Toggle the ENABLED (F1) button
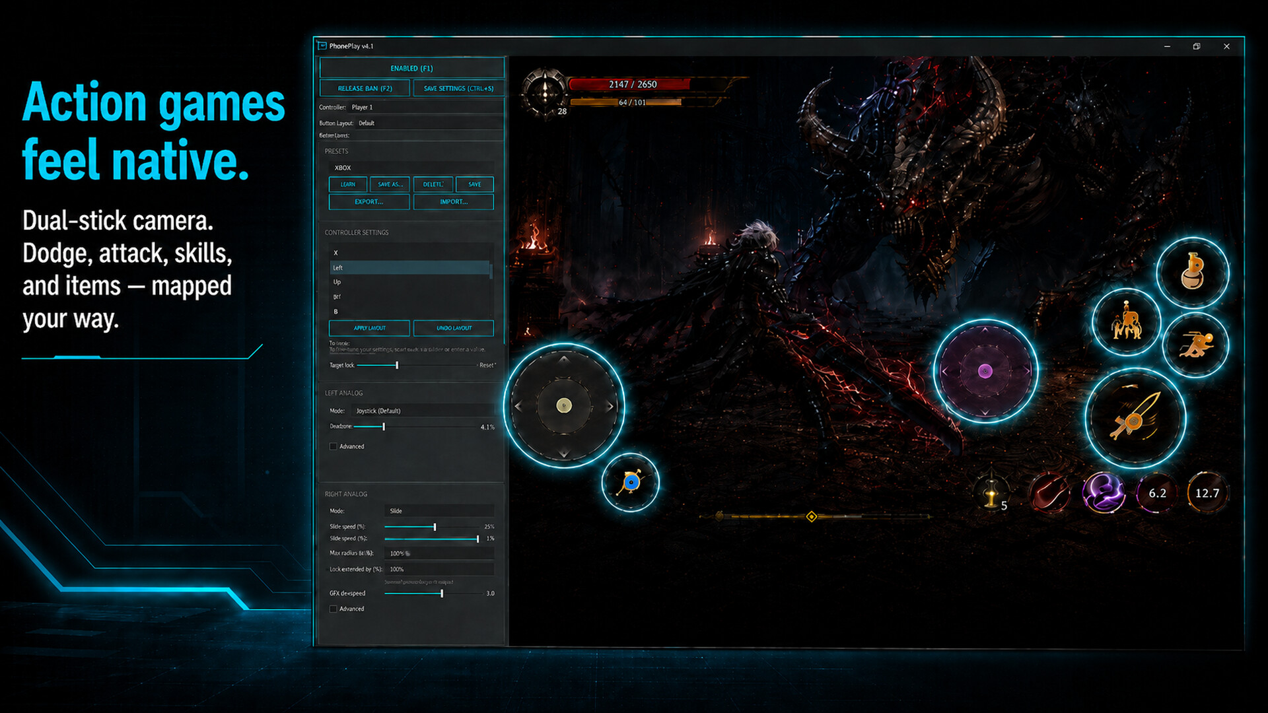Screen dimensions: 1268x713 click(x=411, y=68)
